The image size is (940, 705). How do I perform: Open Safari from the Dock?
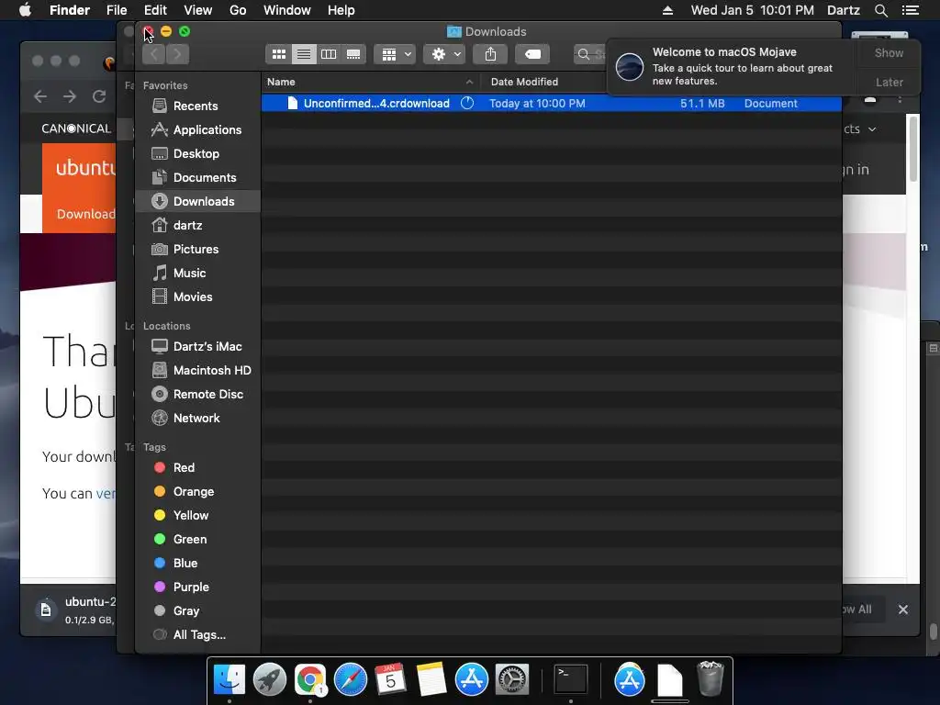click(x=350, y=679)
